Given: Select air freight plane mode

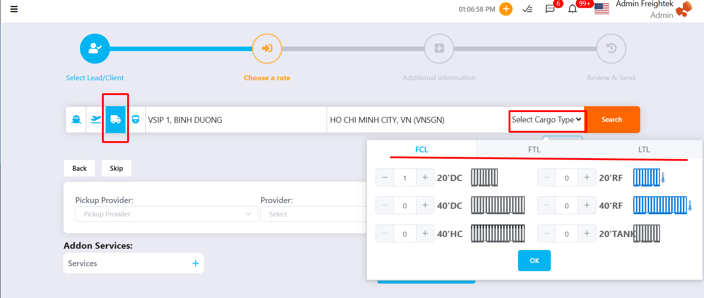Looking at the screenshot, I should (x=96, y=120).
